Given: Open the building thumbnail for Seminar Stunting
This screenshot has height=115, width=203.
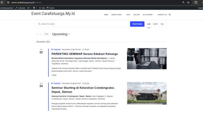Looking at the screenshot, I should coord(147,93).
